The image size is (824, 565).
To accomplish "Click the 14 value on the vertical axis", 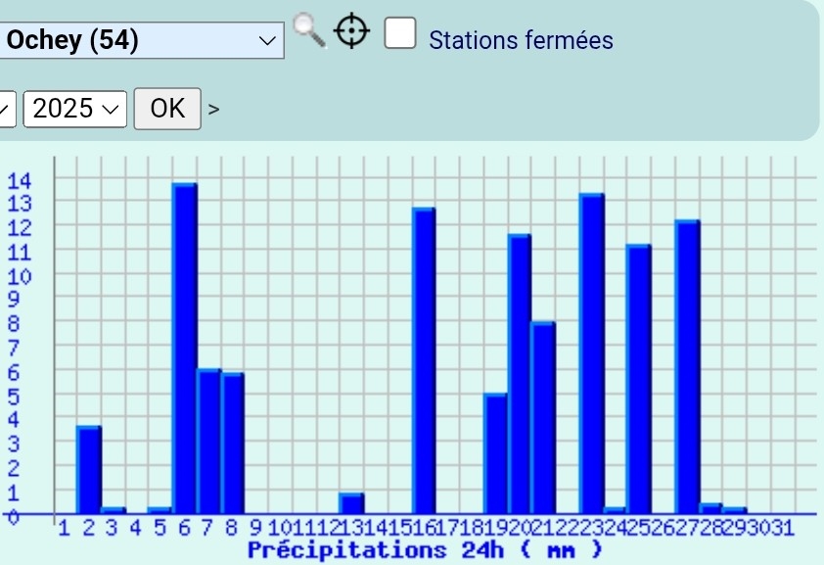I will (20, 181).
